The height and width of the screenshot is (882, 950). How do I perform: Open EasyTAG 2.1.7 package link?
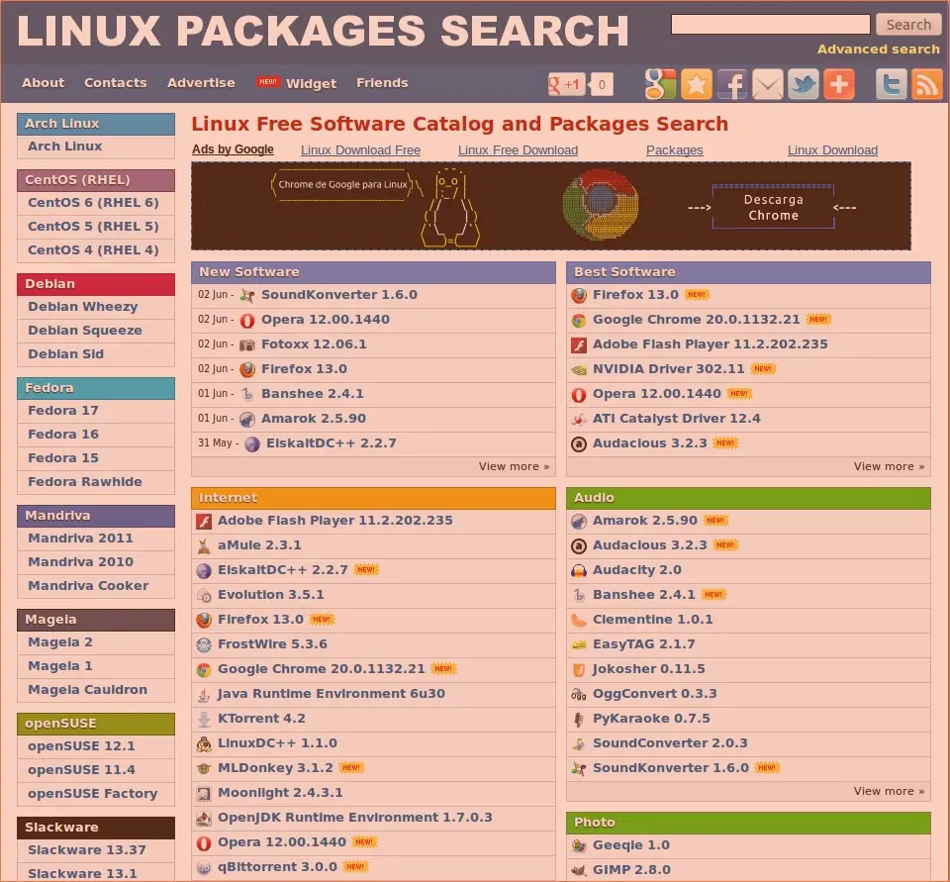pyautogui.click(x=643, y=644)
